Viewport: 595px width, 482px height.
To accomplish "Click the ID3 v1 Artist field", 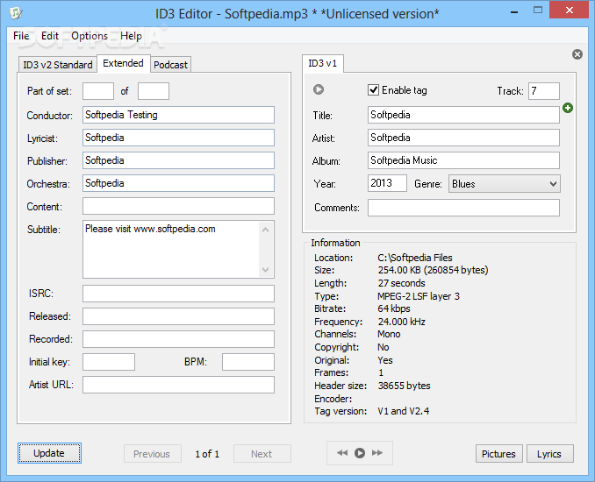I will tap(463, 138).
